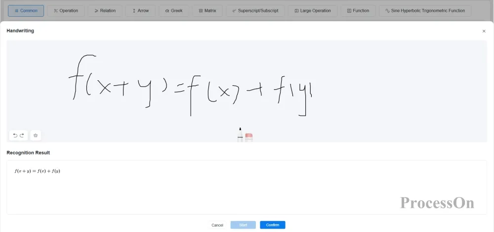This screenshot has width=494, height=232.
Task: Click the Cancel button
Action: click(x=217, y=225)
